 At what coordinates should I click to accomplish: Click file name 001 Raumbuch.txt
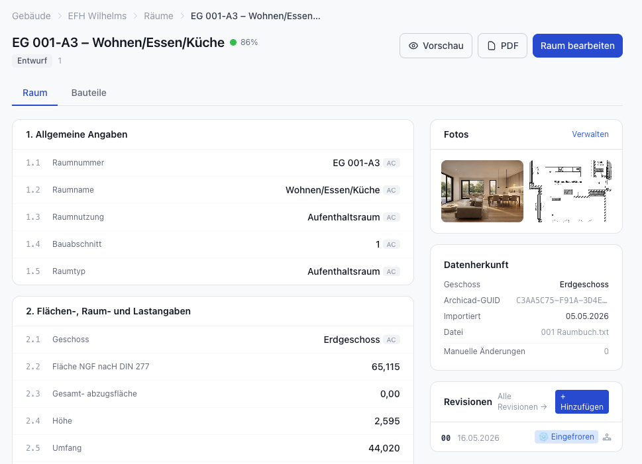point(575,332)
